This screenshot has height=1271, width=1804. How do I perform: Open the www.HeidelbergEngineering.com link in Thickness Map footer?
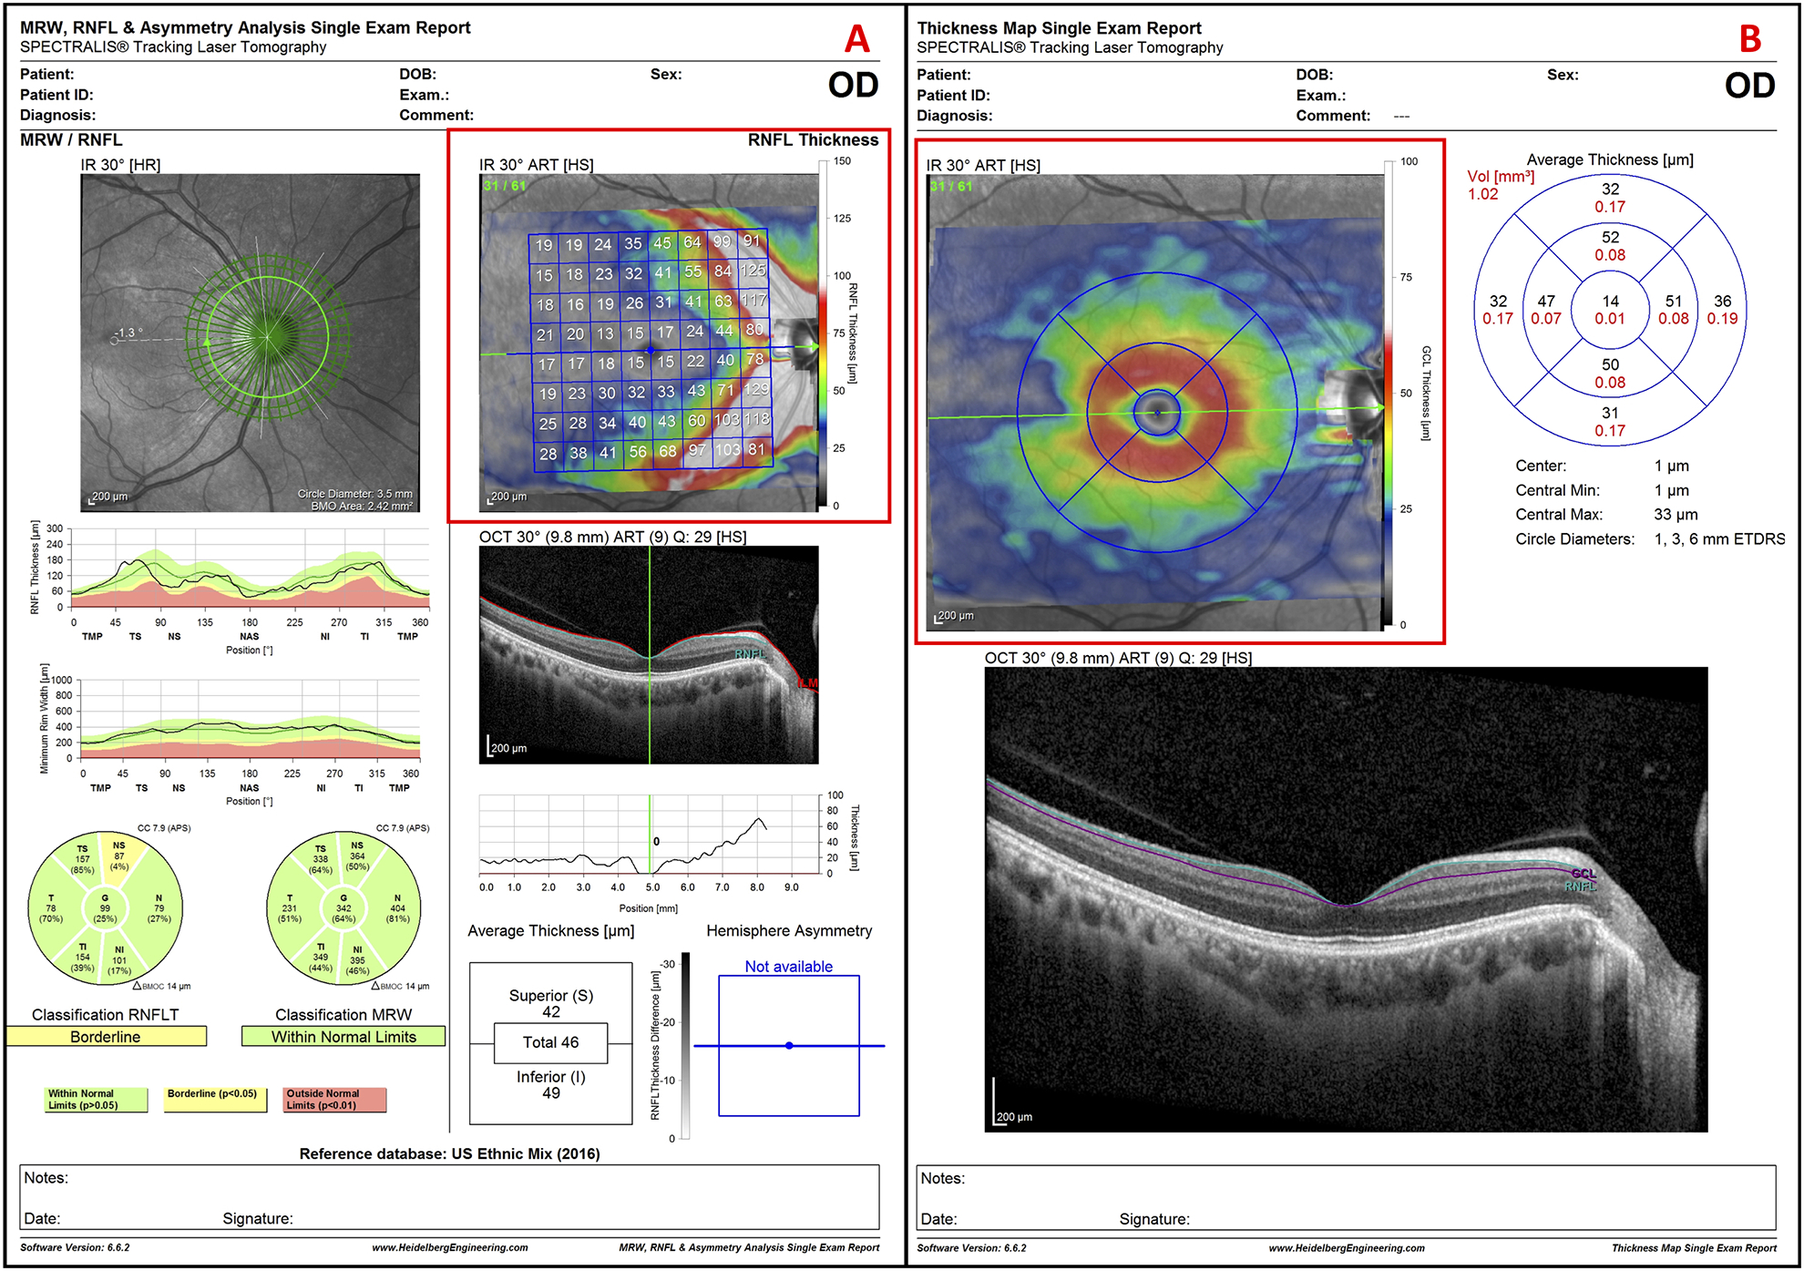pos(1347,1248)
